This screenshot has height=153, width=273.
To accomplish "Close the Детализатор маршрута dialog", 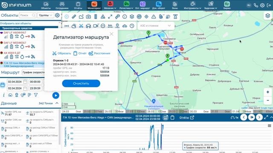I will pyautogui.click(x=111, y=34).
